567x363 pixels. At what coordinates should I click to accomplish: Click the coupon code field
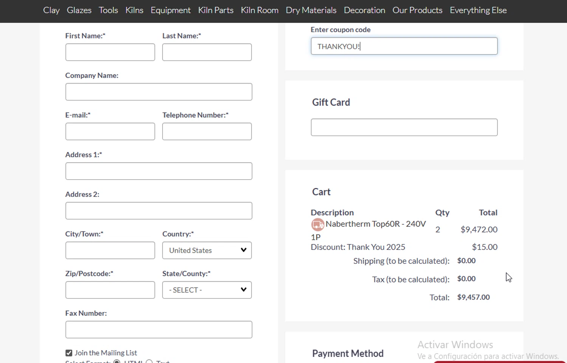(x=404, y=46)
